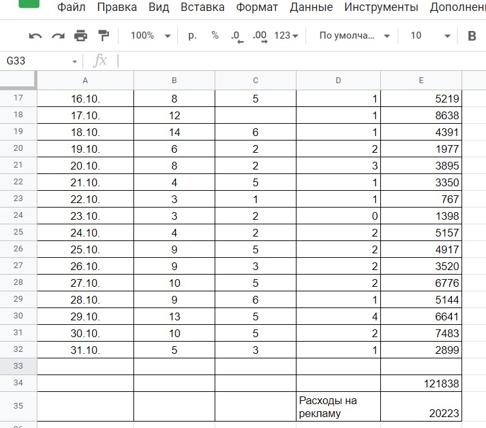Select column E header

421,81
